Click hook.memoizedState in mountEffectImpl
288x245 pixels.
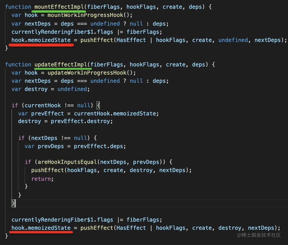[41, 40]
